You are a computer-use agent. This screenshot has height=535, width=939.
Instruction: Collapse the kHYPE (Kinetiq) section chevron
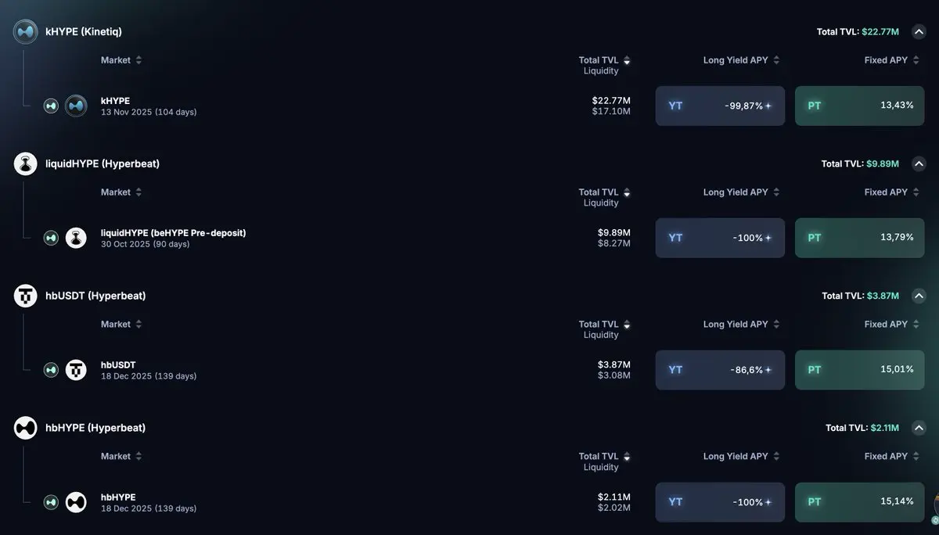[x=919, y=32]
